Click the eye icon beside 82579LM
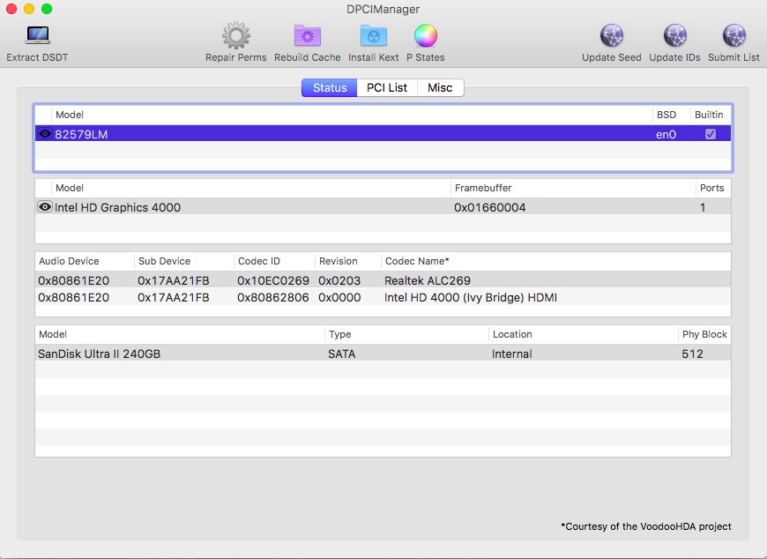Viewport: 767px width, 559px height. pos(45,134)
